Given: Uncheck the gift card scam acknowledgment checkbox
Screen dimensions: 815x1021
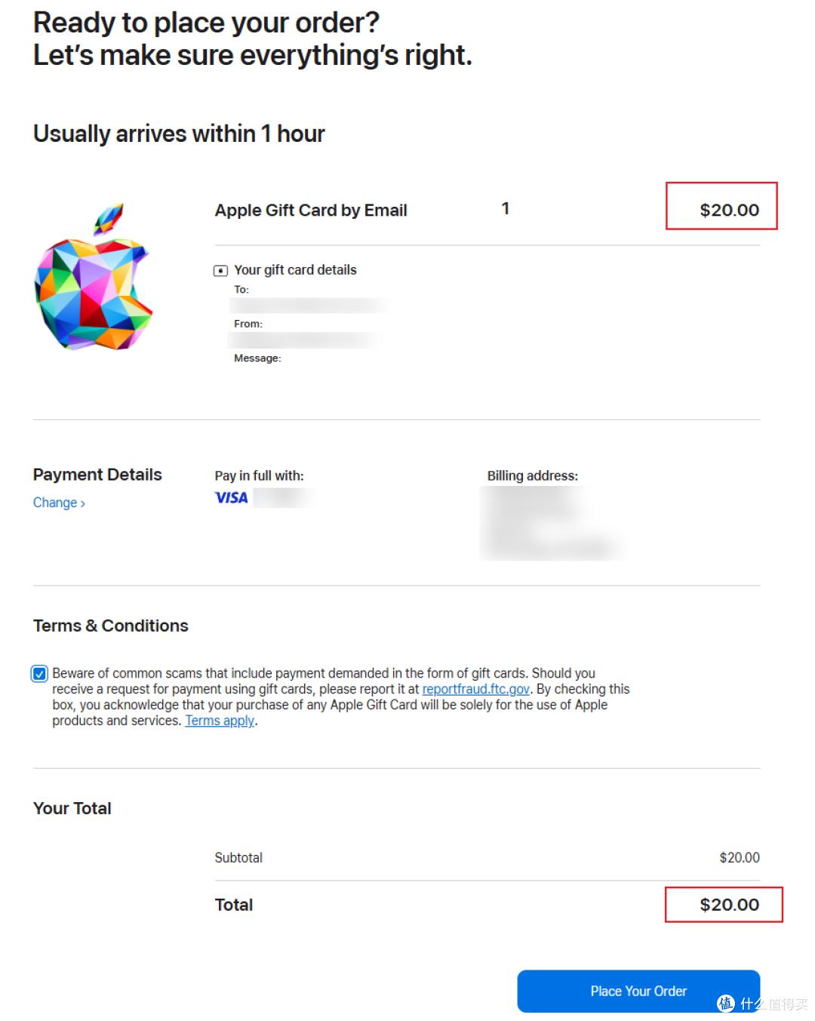Looking at the screenshot, I should (39, 673).
